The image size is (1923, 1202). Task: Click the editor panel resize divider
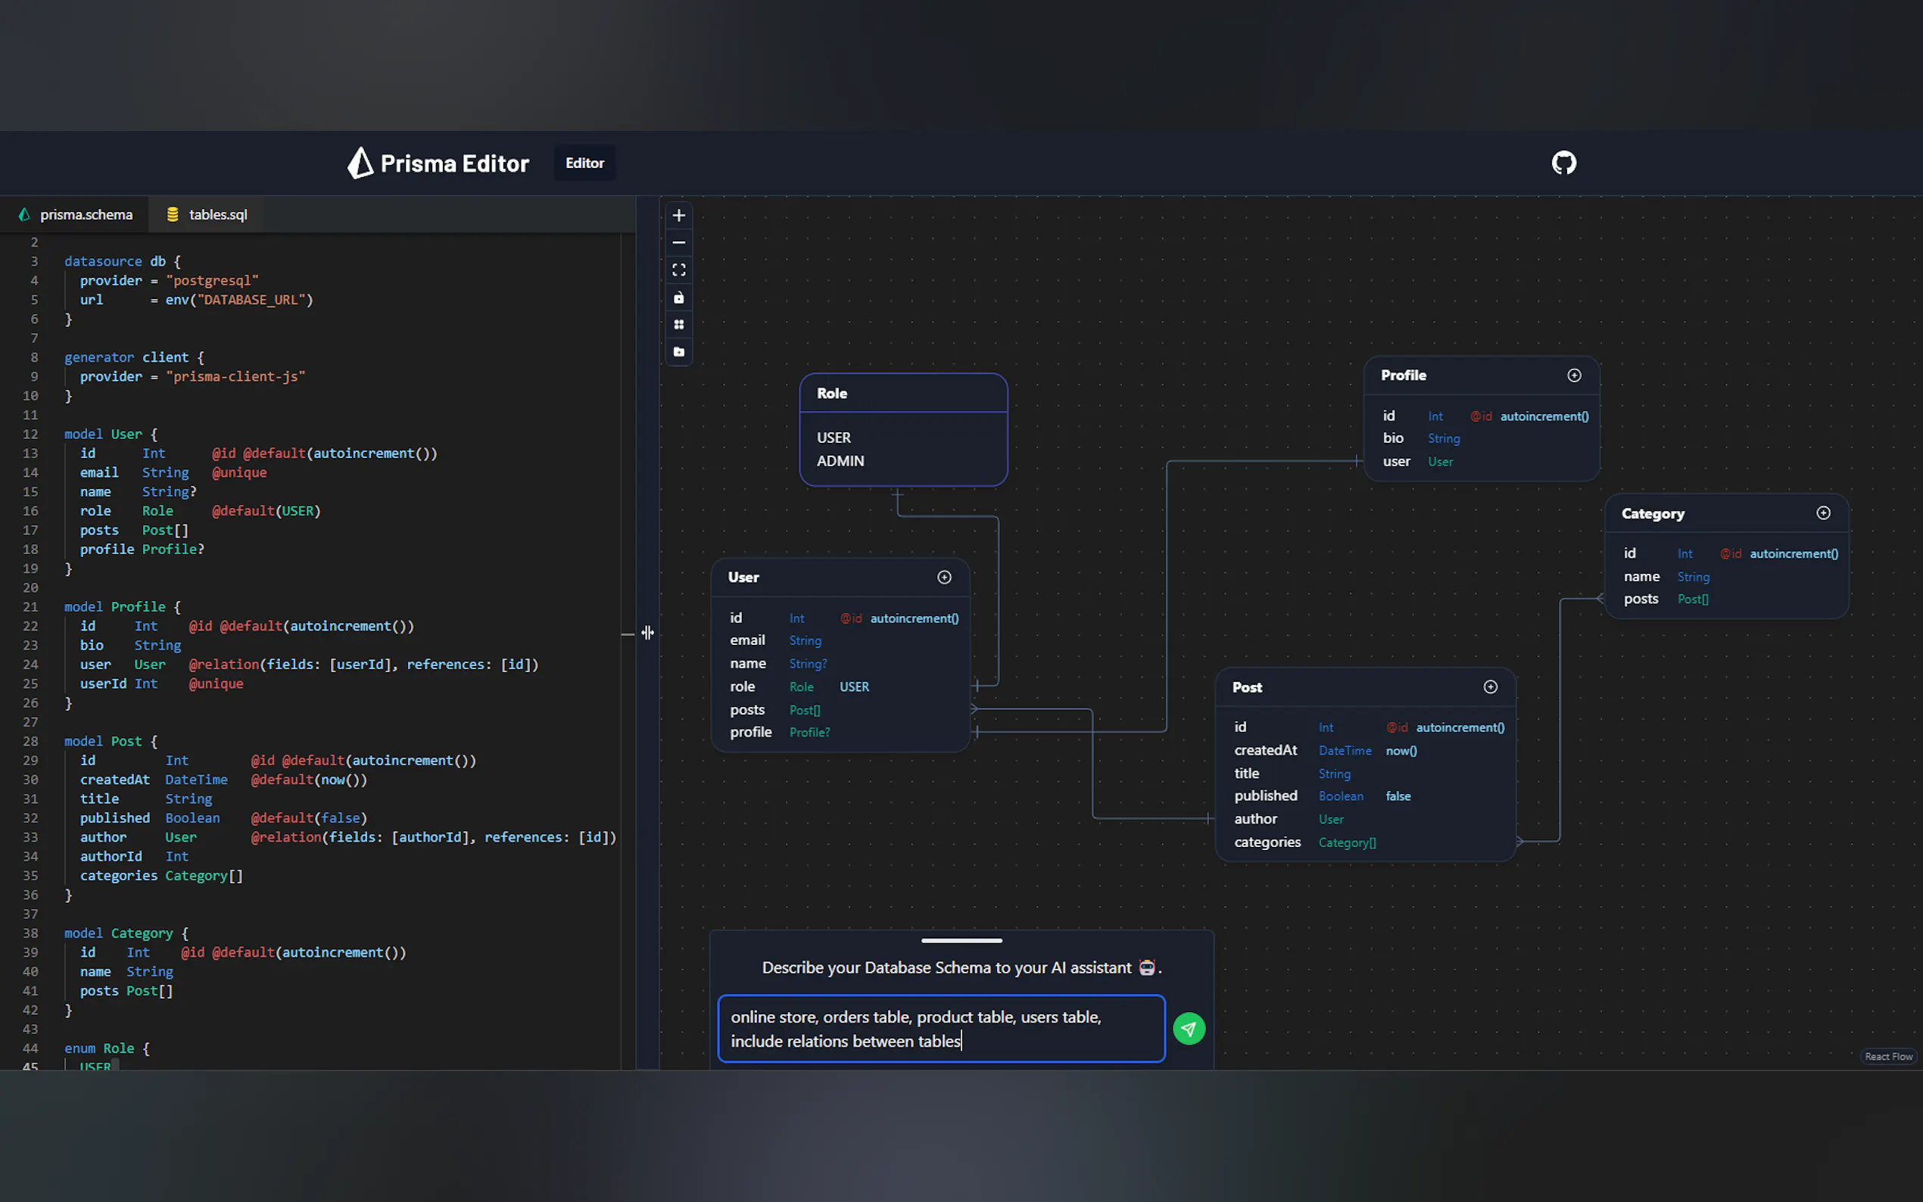(x=647, y=633)
